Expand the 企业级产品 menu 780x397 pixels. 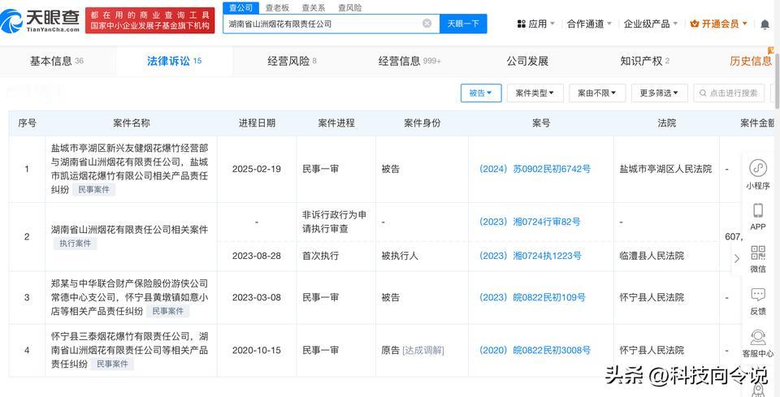pos(651,24)
